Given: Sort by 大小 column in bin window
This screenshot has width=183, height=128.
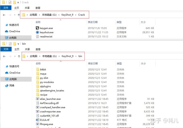Looking at the screenshot, I should tap(143, 63).
